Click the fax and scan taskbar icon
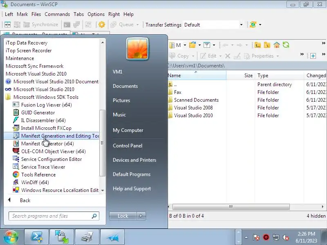Viewport: 327px width, 245px height. pos(87,237)
